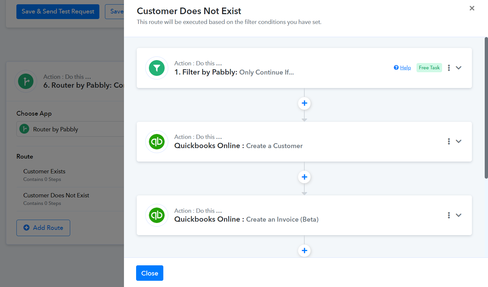Click Save & Send Test Request
Viewport: 488px width, 287px height.
point(58,11)
